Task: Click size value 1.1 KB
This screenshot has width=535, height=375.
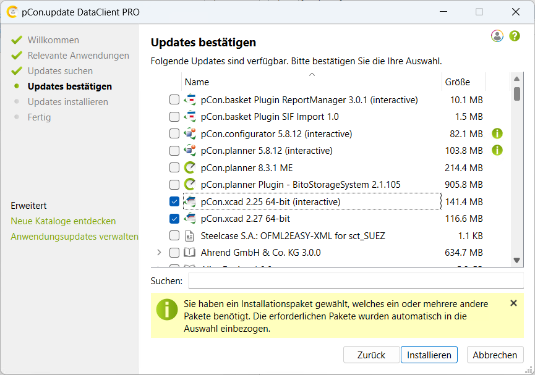Action: click(x=470, y=235)
